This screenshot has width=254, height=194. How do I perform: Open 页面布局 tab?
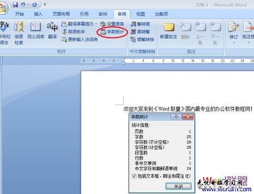click(61, 14)
